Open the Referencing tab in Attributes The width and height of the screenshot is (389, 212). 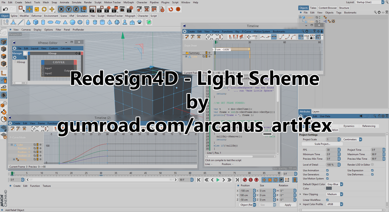368,126
